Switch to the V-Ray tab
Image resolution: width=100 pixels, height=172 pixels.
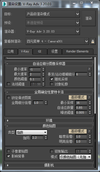pos(25,51)
